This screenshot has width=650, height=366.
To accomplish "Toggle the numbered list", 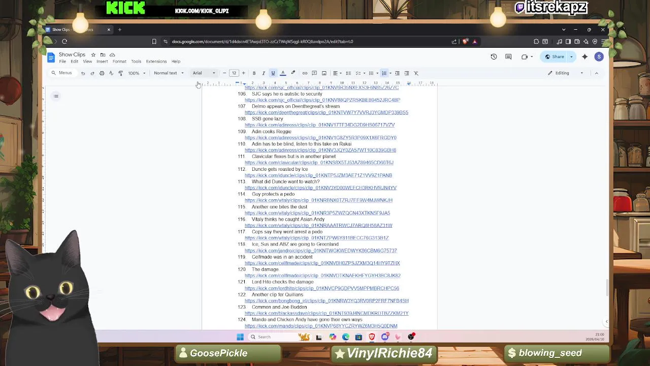I will coord(384,73).
